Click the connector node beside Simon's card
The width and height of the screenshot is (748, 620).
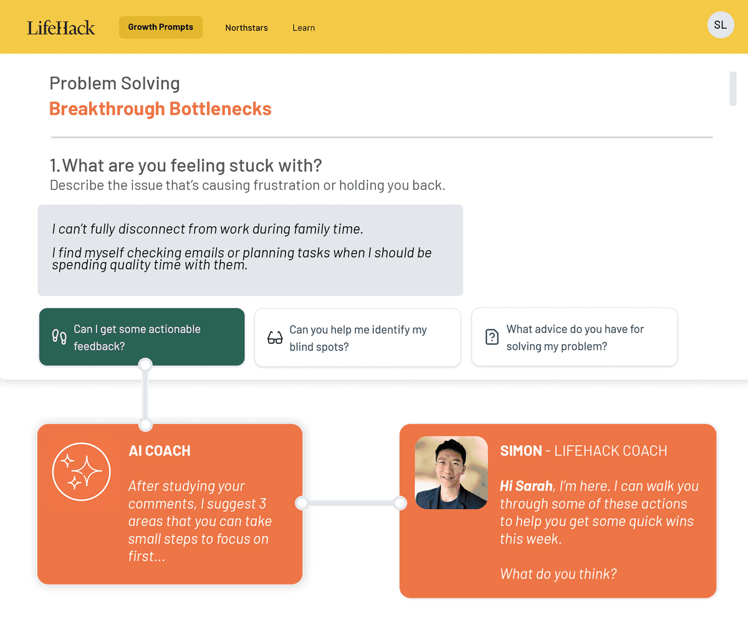pyautogui.click(x=400, y=502)
